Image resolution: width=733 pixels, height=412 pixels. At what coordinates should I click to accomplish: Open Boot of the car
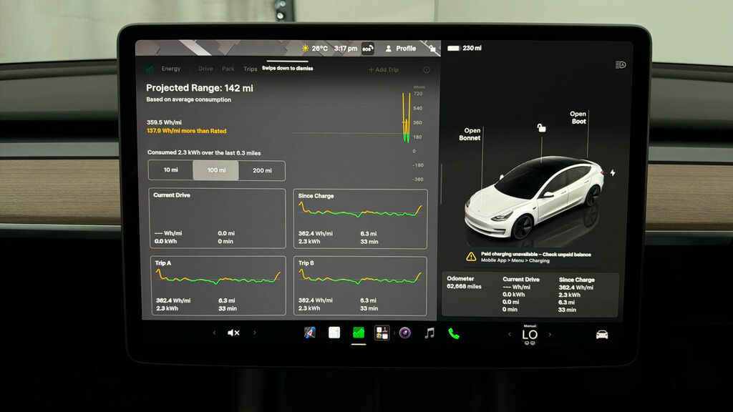click(578, 117)
